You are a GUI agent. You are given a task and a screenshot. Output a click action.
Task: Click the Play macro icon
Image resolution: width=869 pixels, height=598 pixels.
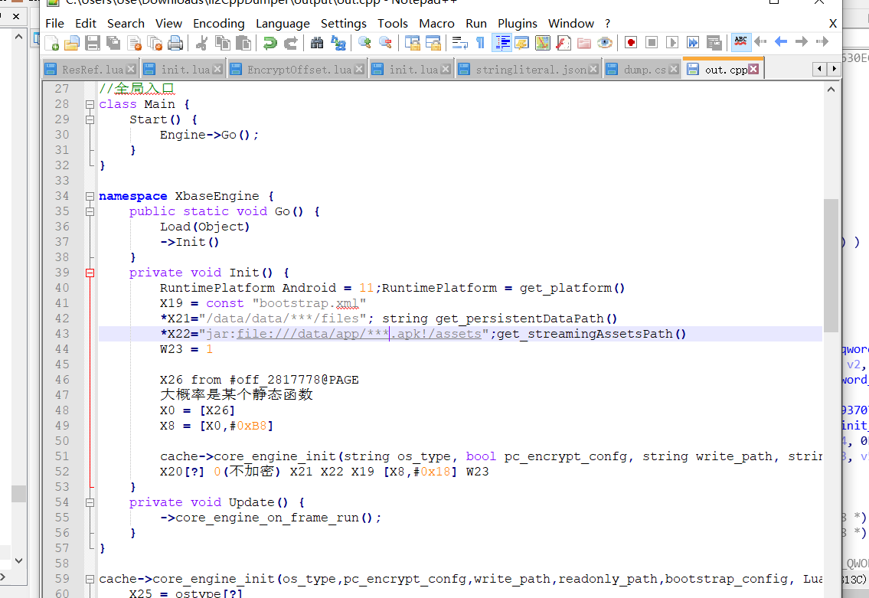672,43
